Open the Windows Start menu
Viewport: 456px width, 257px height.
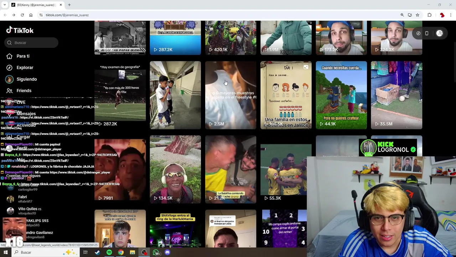pos(5,252)
